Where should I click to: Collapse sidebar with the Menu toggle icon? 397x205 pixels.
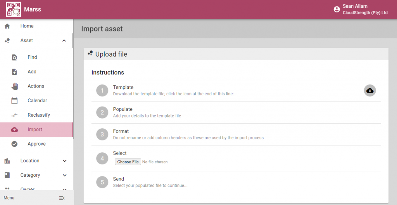(x=62, y=198)
